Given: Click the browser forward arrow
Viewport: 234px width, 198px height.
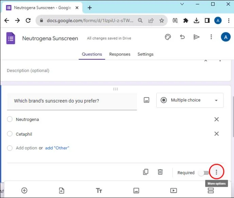Looking at the screenshot, I should pyautogui.click(x=17, y=20).
